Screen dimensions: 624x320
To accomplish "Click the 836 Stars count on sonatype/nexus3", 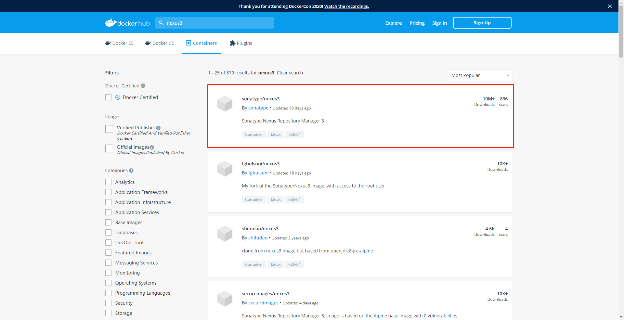I will point(503,101).
